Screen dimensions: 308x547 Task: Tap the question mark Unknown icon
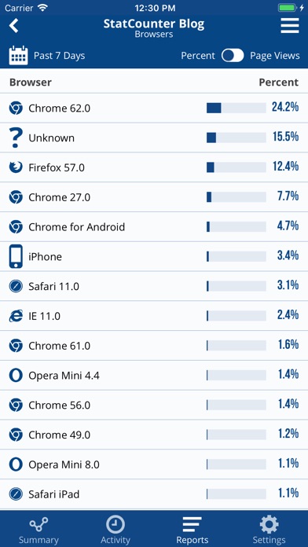tap(16, 138)
